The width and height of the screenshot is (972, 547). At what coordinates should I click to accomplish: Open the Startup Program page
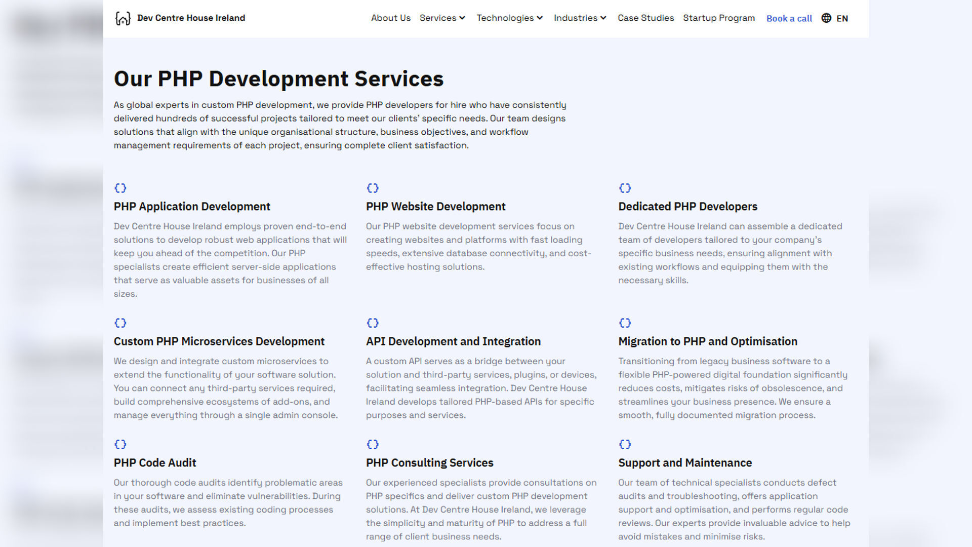pos(718,18)
